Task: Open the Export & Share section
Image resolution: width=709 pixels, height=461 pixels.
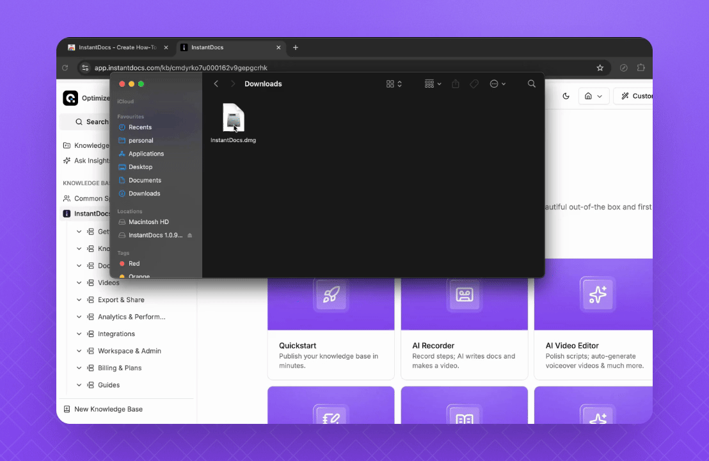Action: tap(121, 300)
